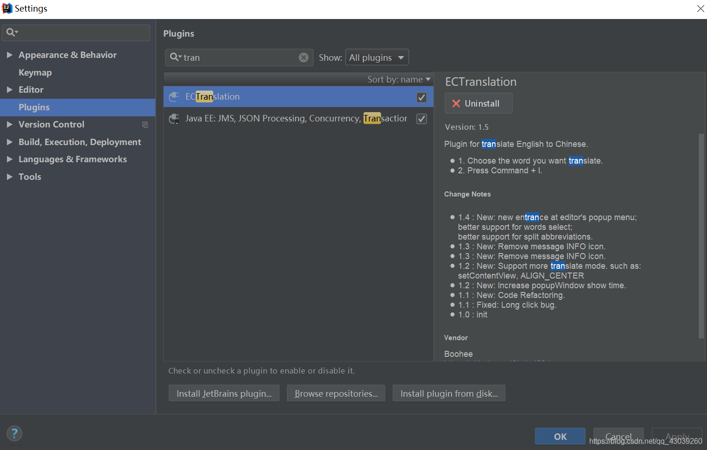Close the Settings window
The height and width of the screenshot is (450, 707).
(701, 9)
